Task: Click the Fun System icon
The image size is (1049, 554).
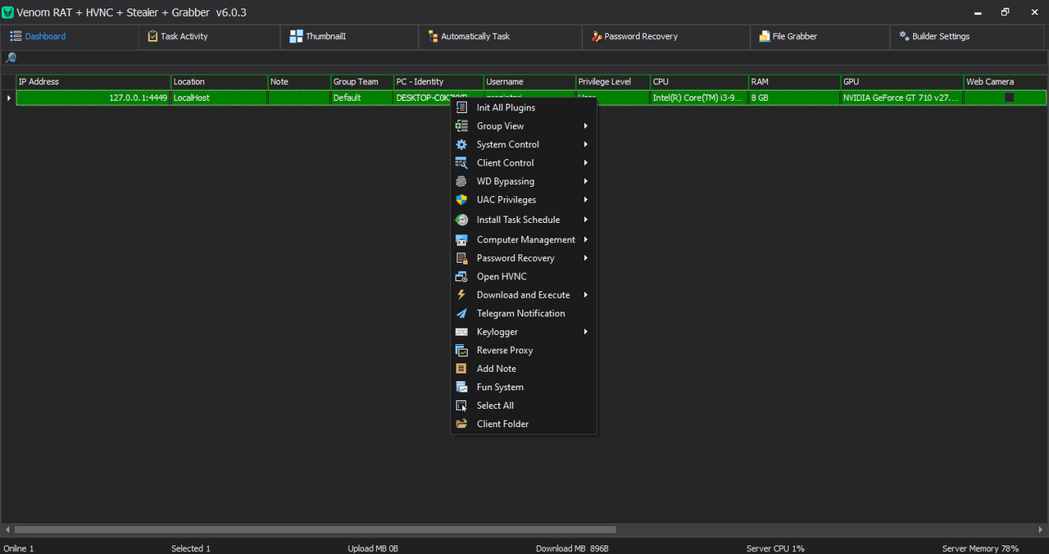Action: click(x=461, y=387)
